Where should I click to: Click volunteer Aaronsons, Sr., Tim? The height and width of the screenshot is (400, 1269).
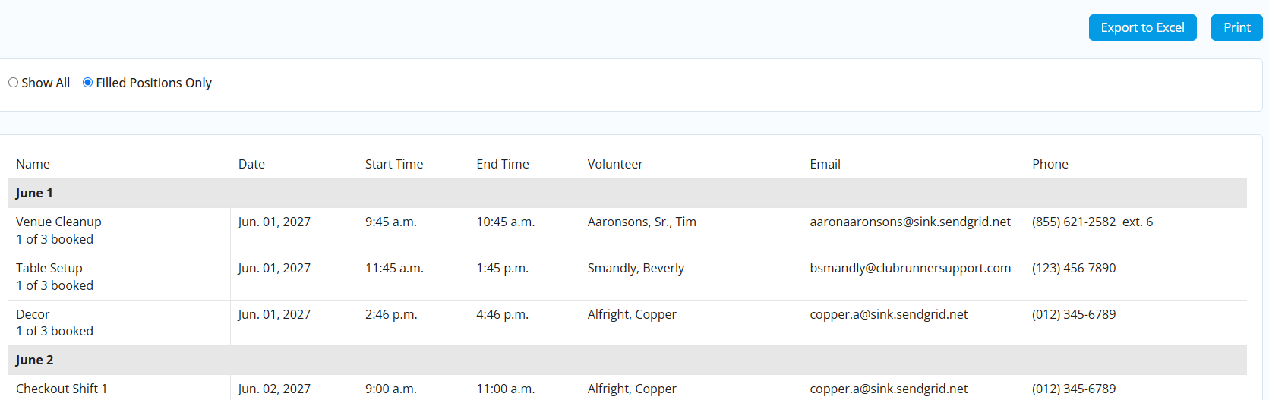(x=642, y=222)
